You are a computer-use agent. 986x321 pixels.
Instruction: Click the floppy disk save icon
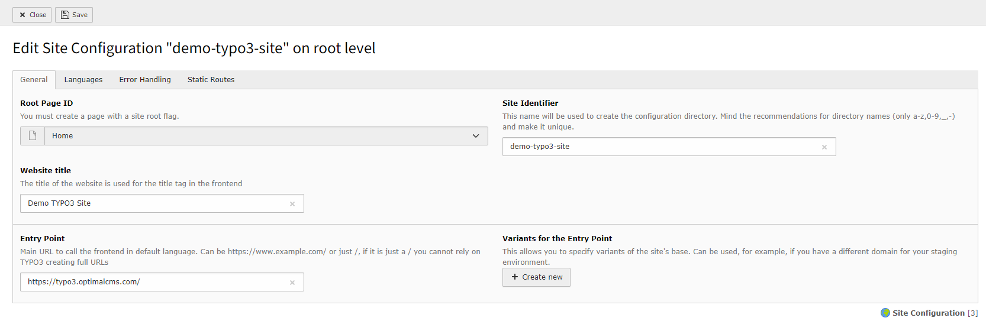(x=65, y=15)
